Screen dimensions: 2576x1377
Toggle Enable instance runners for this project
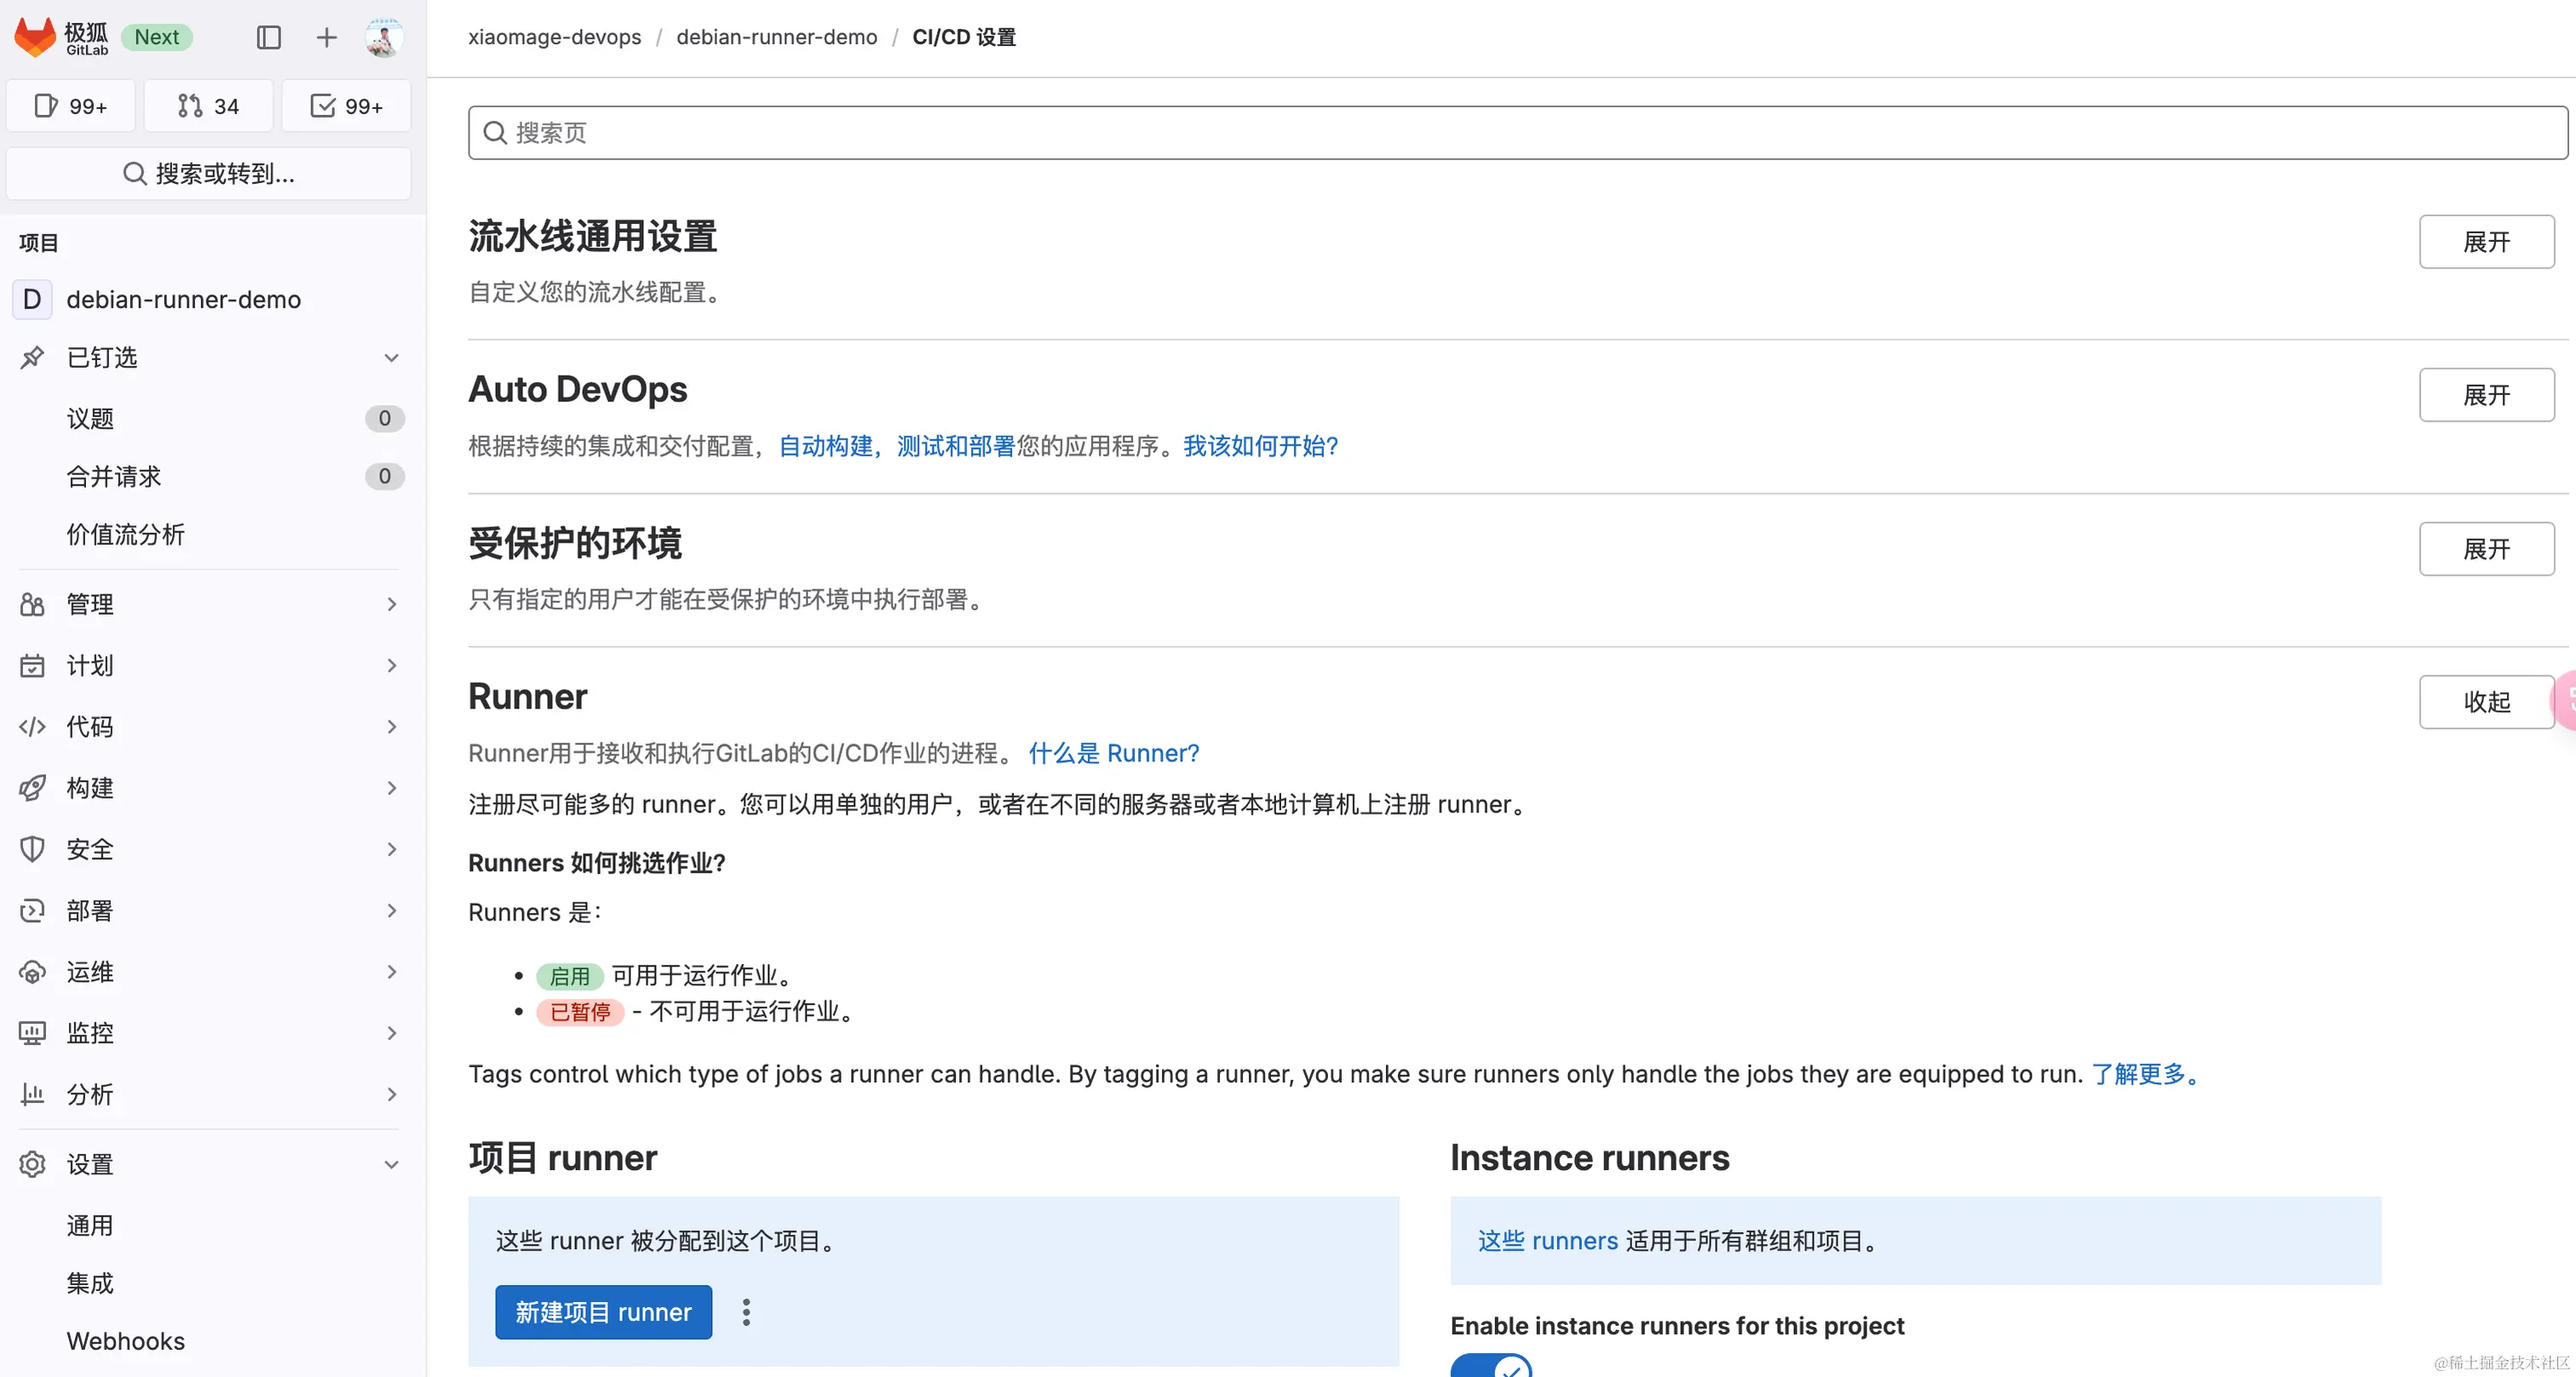pos(1490,1367)
